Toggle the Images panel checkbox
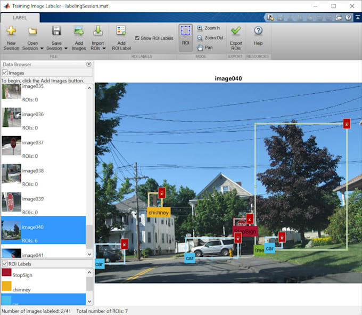 [x=5, y=73]
